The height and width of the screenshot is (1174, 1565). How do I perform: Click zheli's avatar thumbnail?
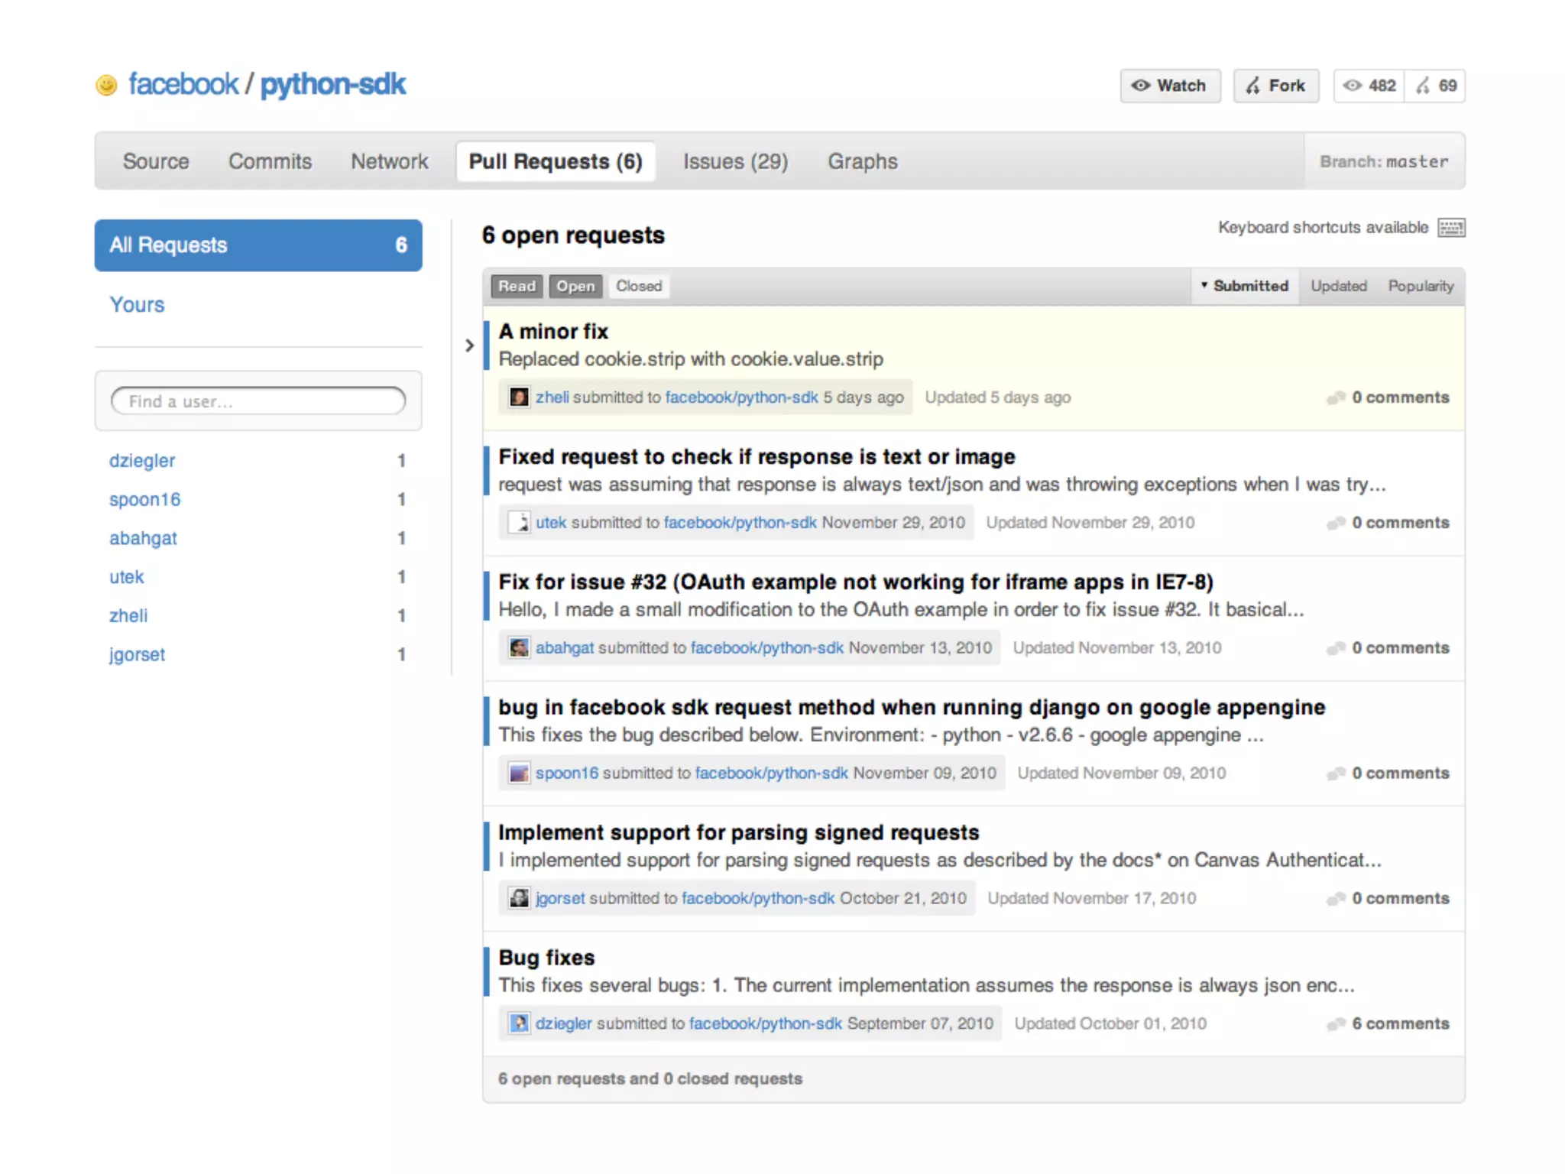click(x=519, y=397)
